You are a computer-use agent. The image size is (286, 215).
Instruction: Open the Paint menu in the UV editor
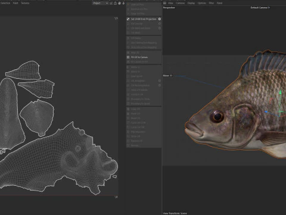[x=15, y=3]
